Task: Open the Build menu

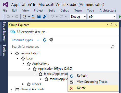Action: tap(52, 11)
